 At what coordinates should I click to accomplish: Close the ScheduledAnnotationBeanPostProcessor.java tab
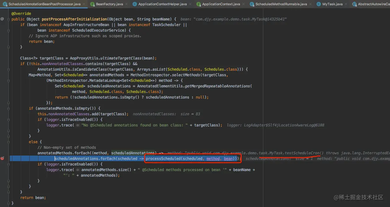coord(84,4)
